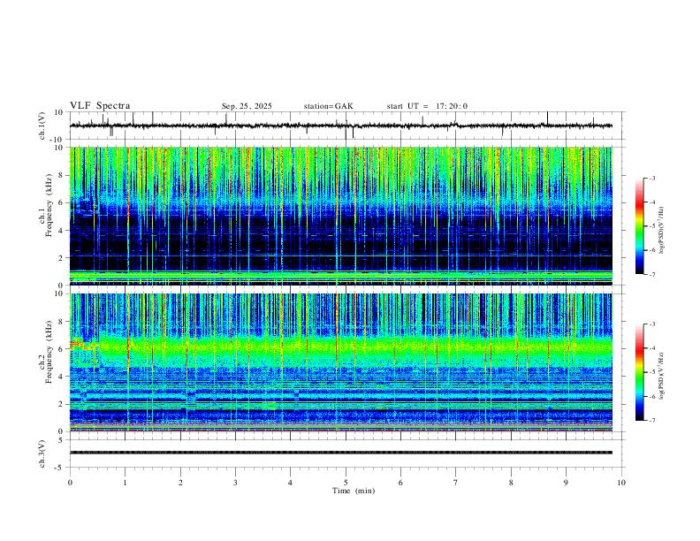The height and width of the screenshot is (541, 700).
Task: Click the ch.1 voltage waveform trace
Action: (x=340, y=126)
